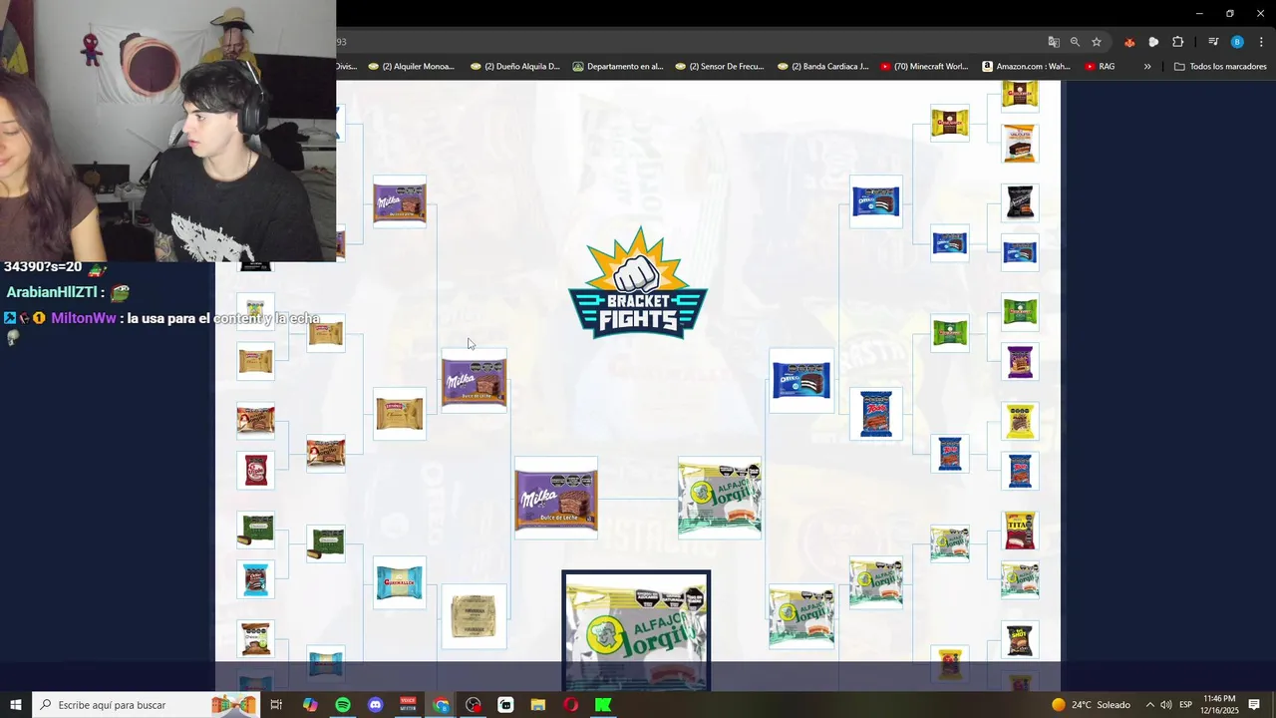Open the Chrome profile avatar
This screenshot has height=718, width=1276.
(x=1237, y=42)
